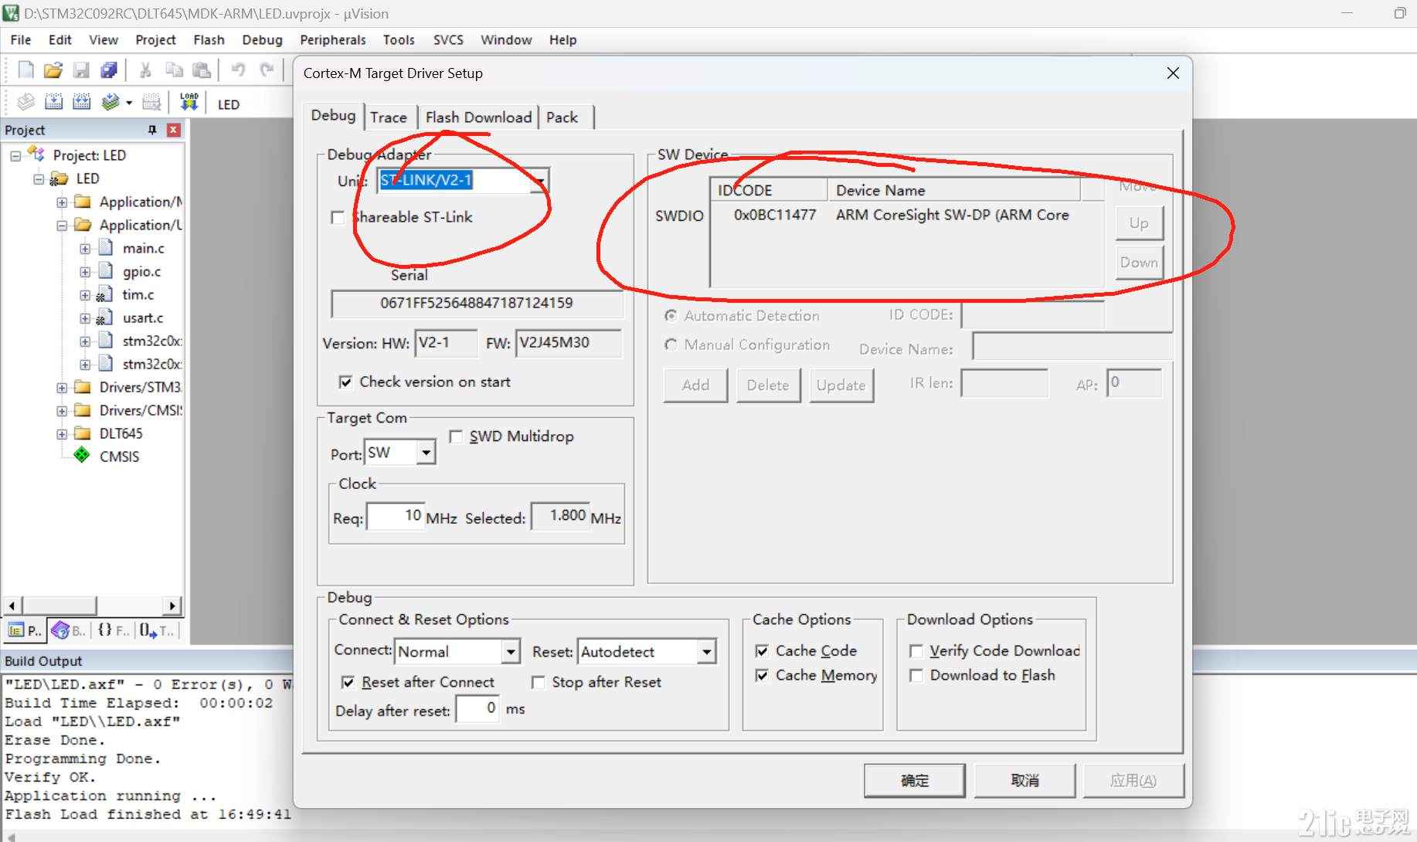Switch to the Flash Download tab
Image resolution: width=1417 pixels, height=842 pixels.
point(478,117)
